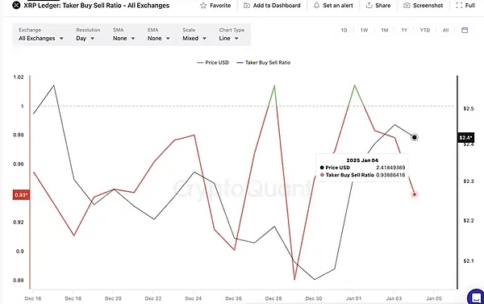Click the XRP logo icon beside the title
The height and width of the screenshot is (304, 484).
[x=16, y=6]
